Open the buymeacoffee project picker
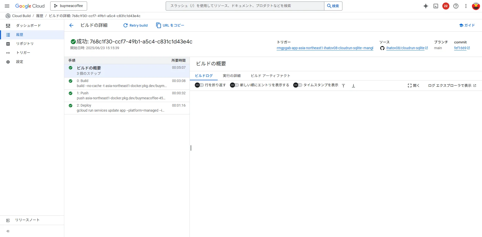This screenshot has width=482, height=237. [69, 6]
